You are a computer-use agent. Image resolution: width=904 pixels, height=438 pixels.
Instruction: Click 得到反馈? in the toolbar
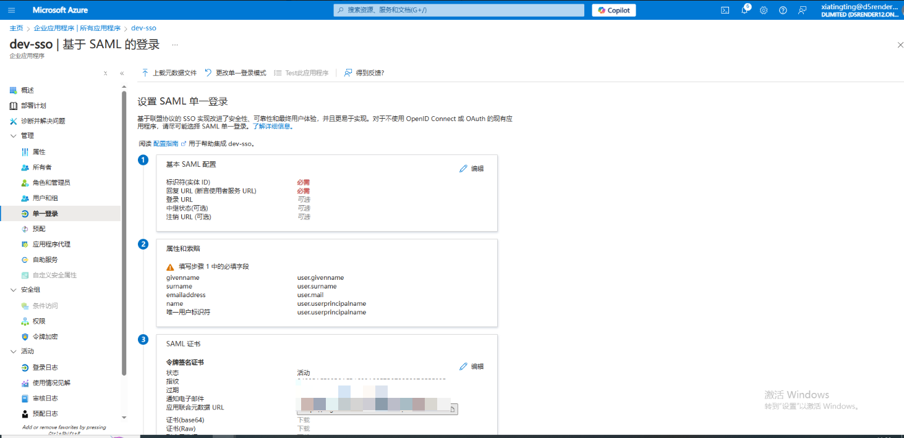[x=364, y=73]
